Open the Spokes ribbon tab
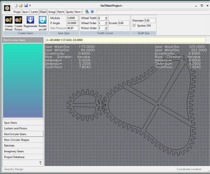The width and height of the screenshot is (210, 174). click(69, 12)
